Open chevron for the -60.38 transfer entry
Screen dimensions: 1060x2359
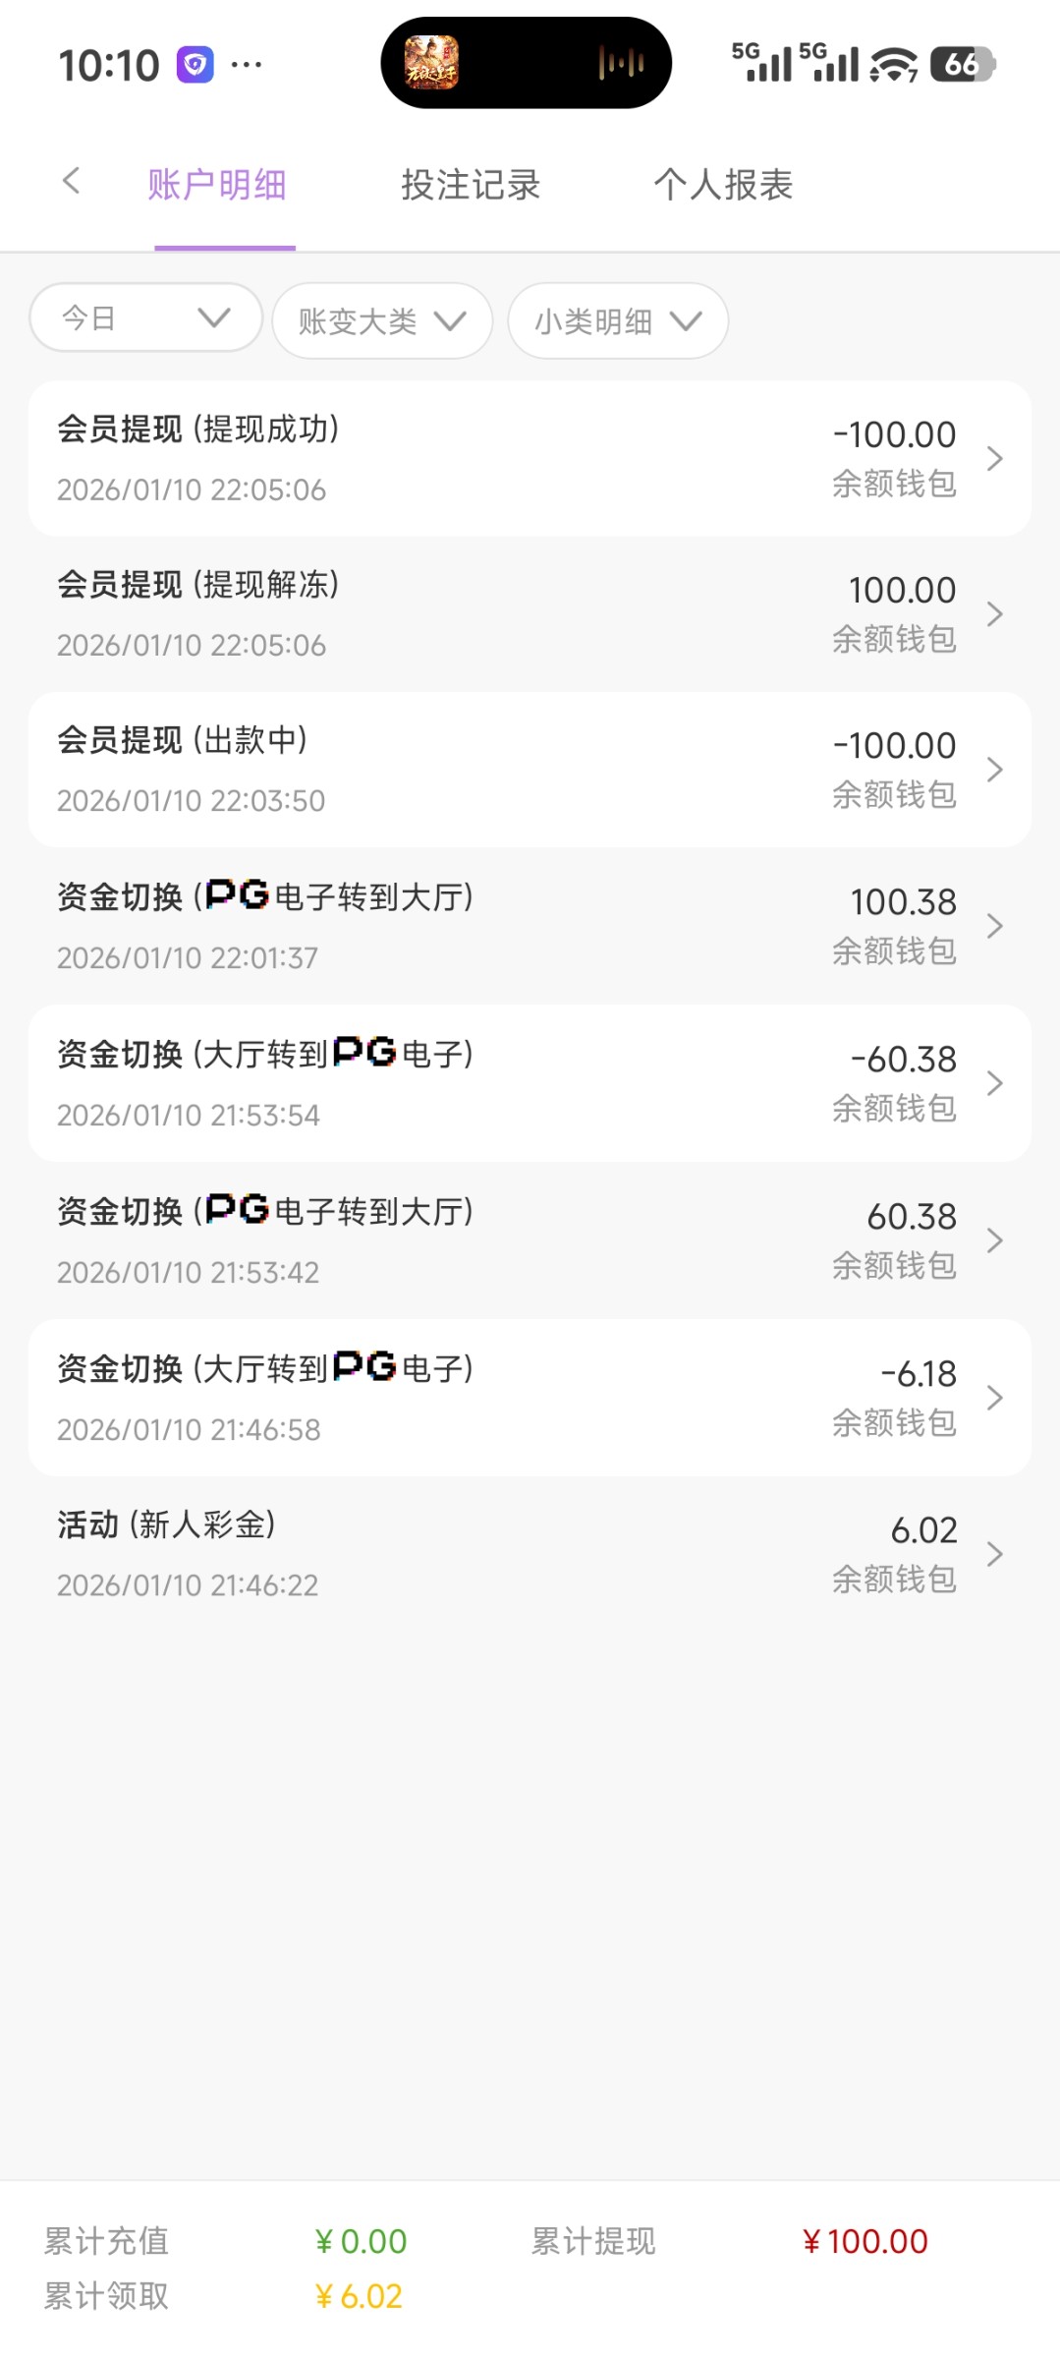pos(994,1083)
